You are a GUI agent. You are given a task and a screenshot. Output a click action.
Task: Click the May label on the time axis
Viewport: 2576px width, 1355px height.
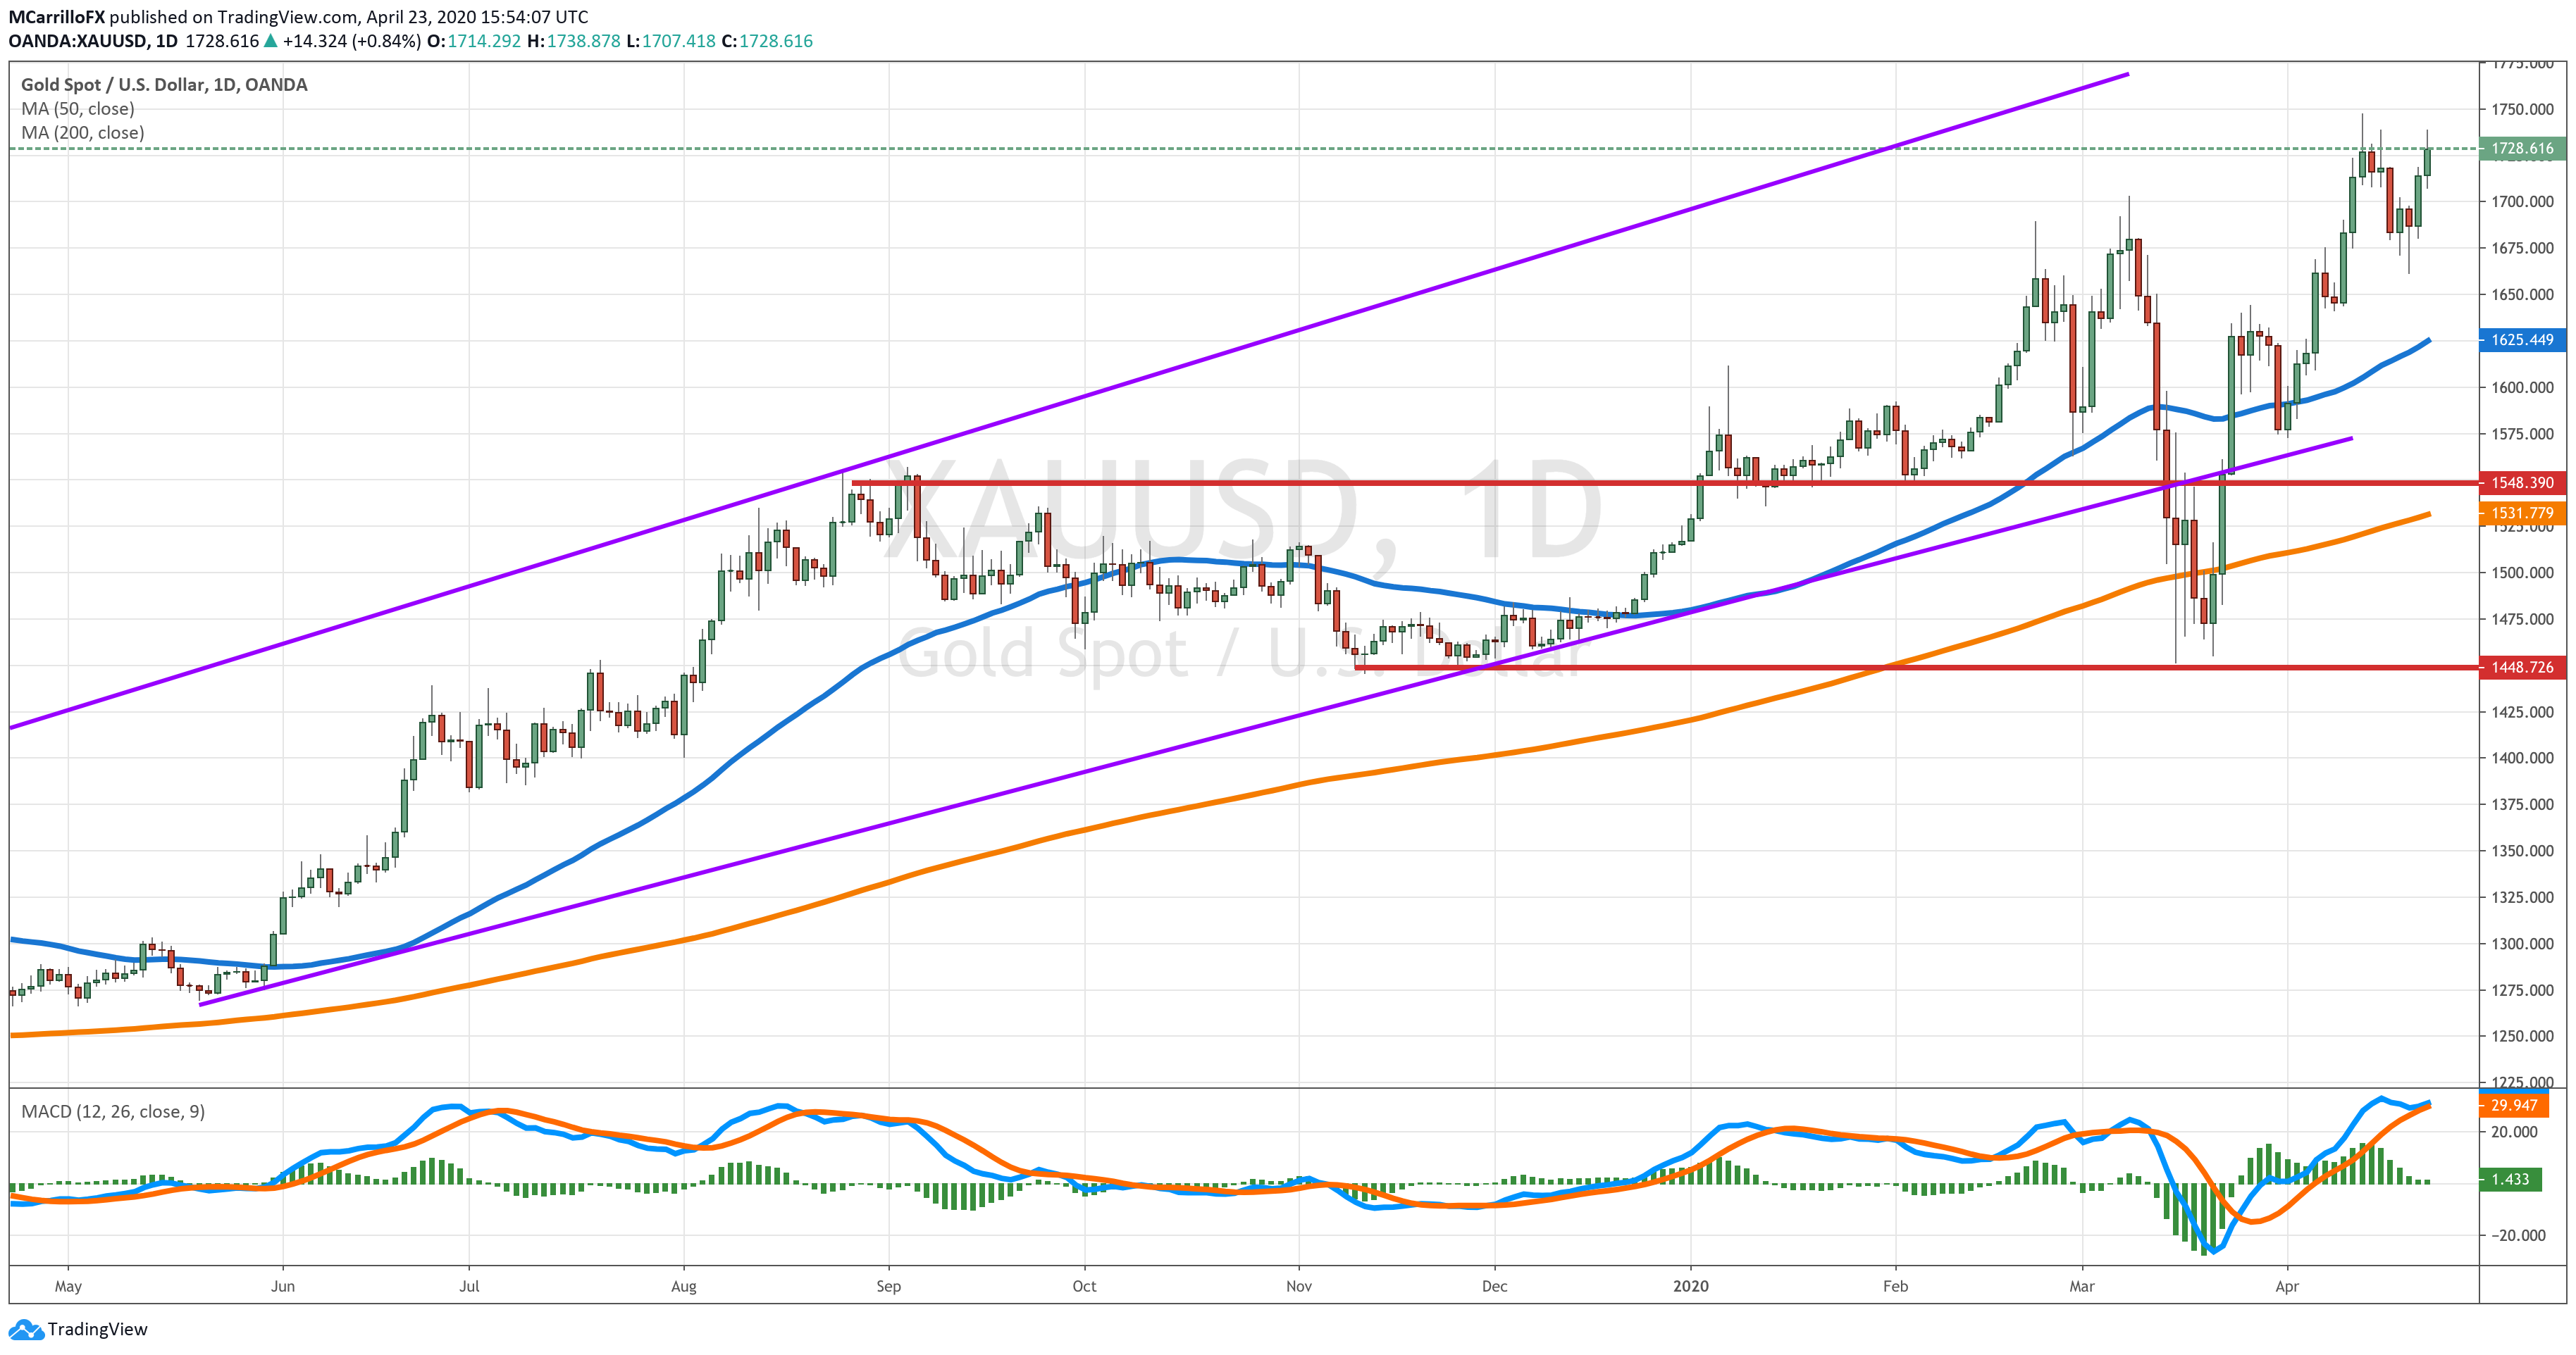68,1286
